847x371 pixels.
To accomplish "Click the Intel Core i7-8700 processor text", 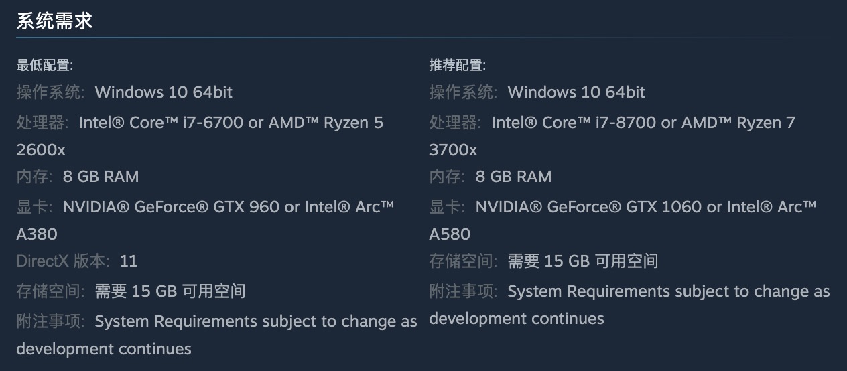I will (x=578, y=123).
